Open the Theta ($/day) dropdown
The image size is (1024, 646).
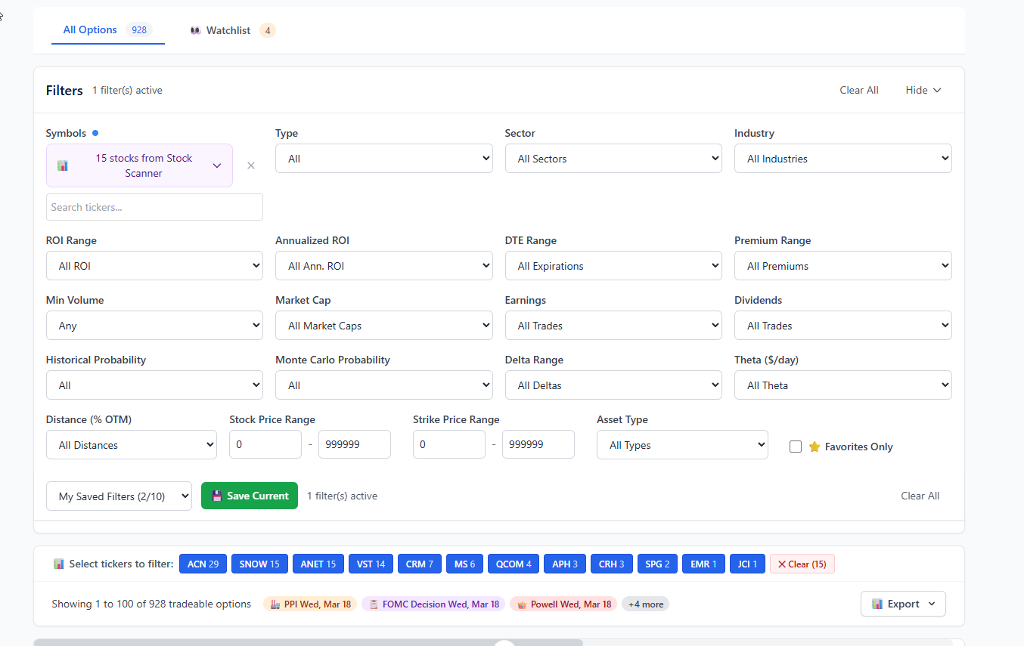[843, 385]
